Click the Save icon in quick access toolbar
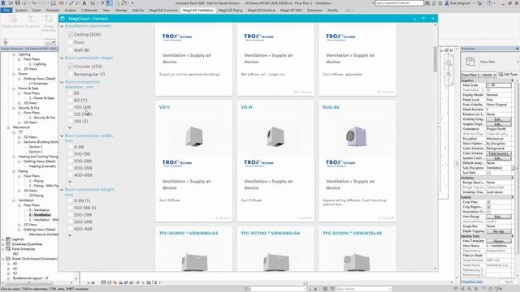Screen dimensions: 520x292 18,3
